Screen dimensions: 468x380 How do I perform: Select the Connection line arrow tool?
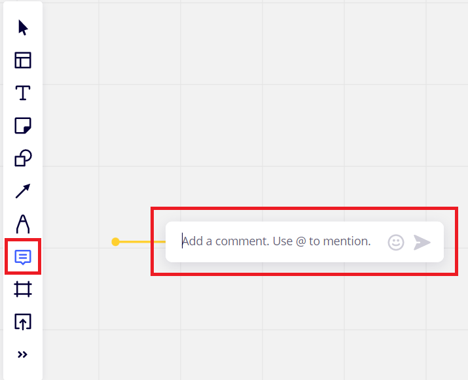23,191
